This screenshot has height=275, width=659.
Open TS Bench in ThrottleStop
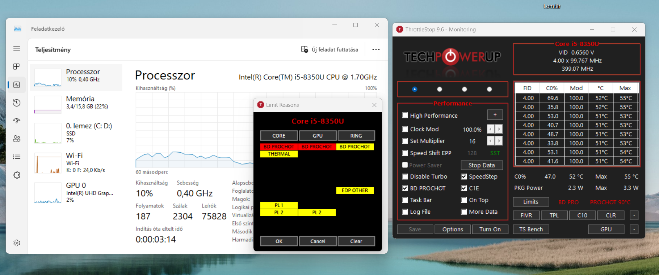531,229
